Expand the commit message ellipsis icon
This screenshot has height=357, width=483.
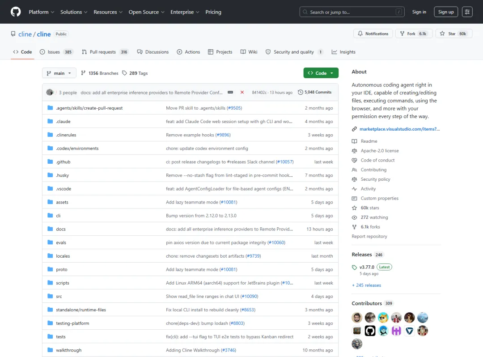pos(230,93)
